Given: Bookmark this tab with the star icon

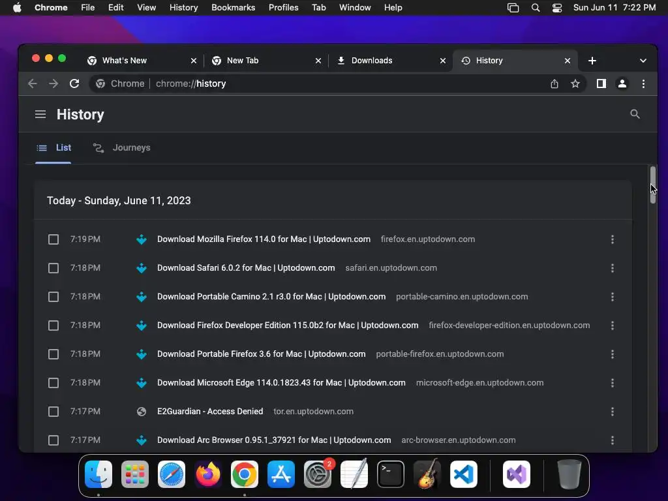Looking at the screenshot, I should coord(575,83).
